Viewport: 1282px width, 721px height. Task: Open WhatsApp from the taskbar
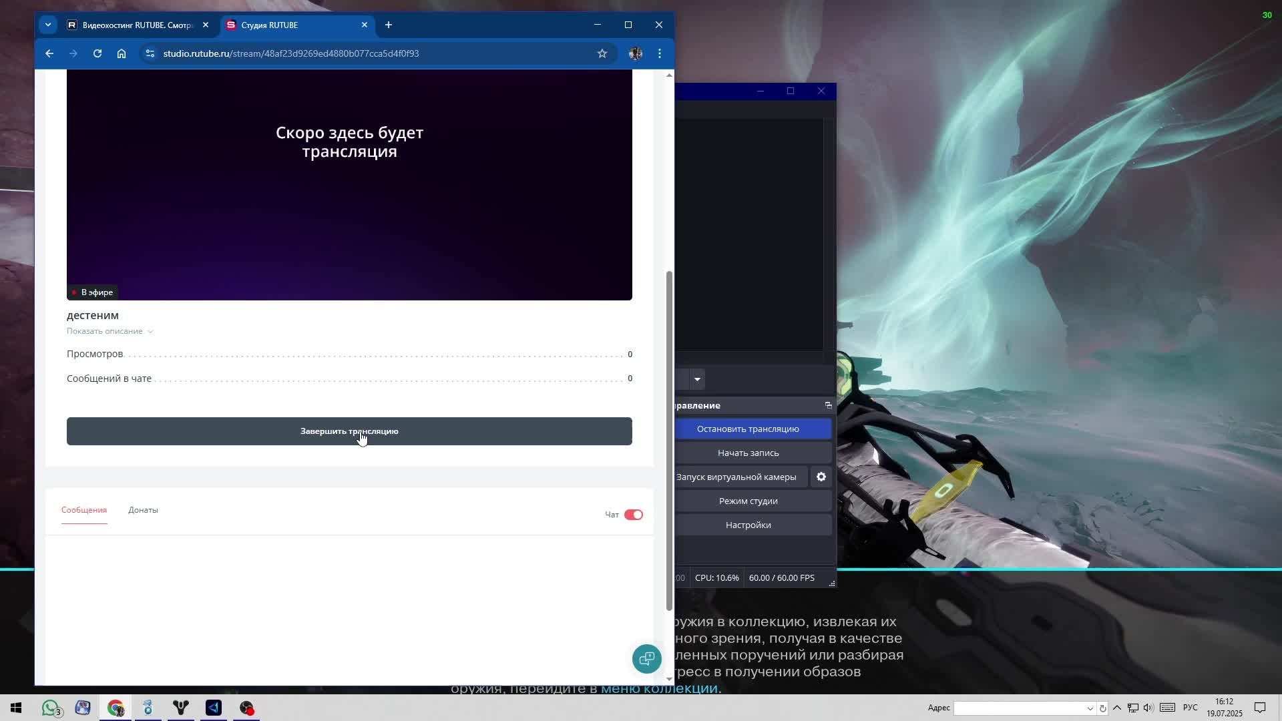coord(51,708)
